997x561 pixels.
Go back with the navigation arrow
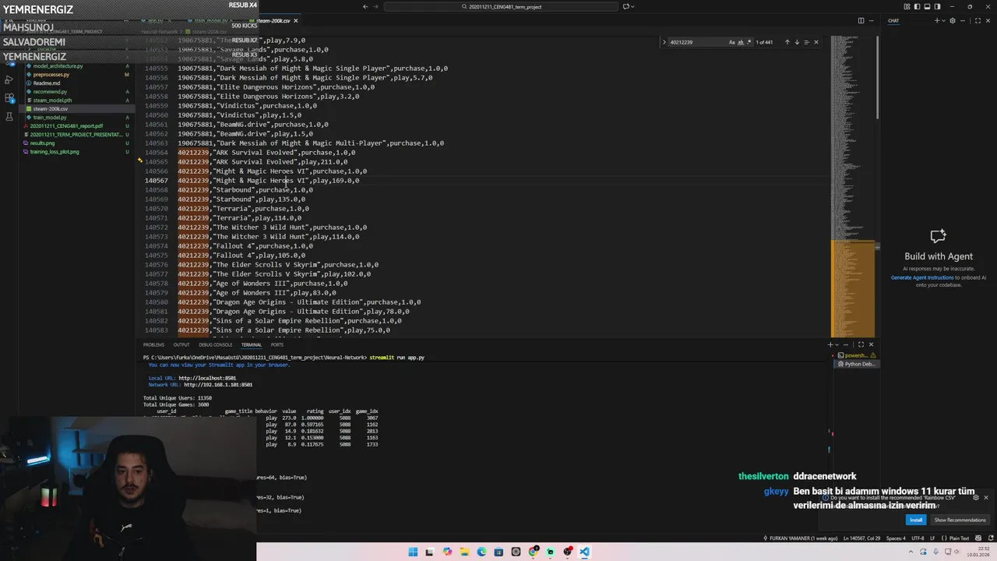[x=365, y=6]
